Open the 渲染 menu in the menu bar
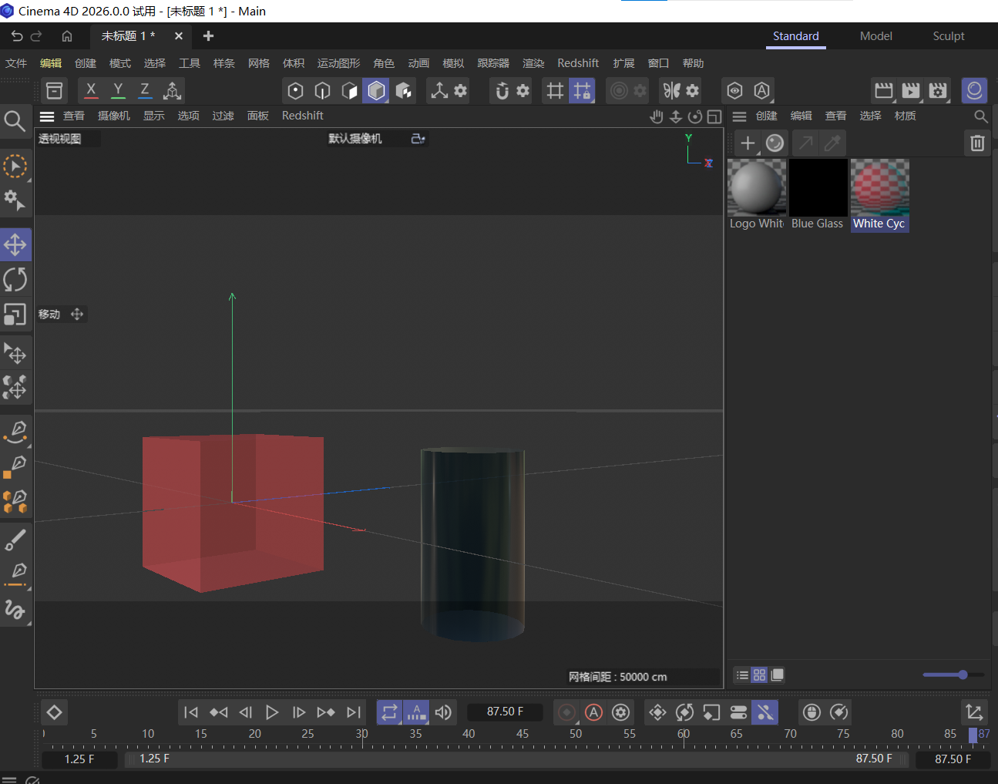This screenshot has width=998, height=784. pos(533,63)
